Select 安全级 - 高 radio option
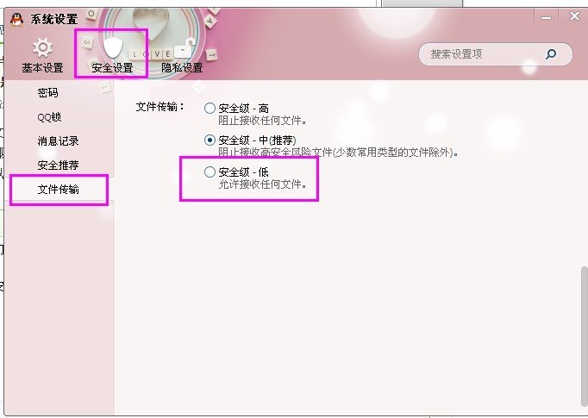Image resolution: width=588 pixels, height=418 pixels. [210, 109]
